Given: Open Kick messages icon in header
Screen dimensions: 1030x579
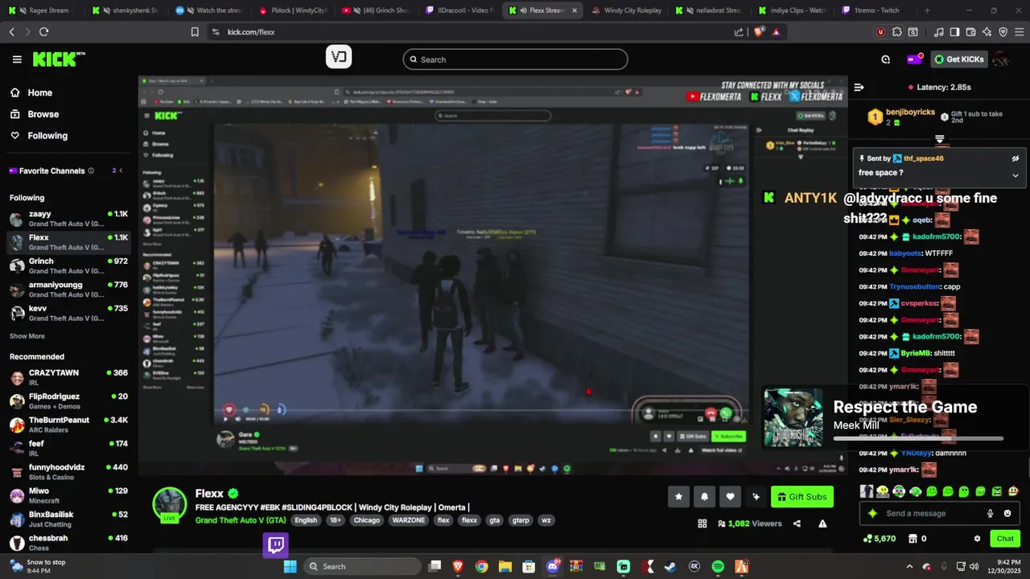Looking at the screenshot, I should (x=886, y=60).
